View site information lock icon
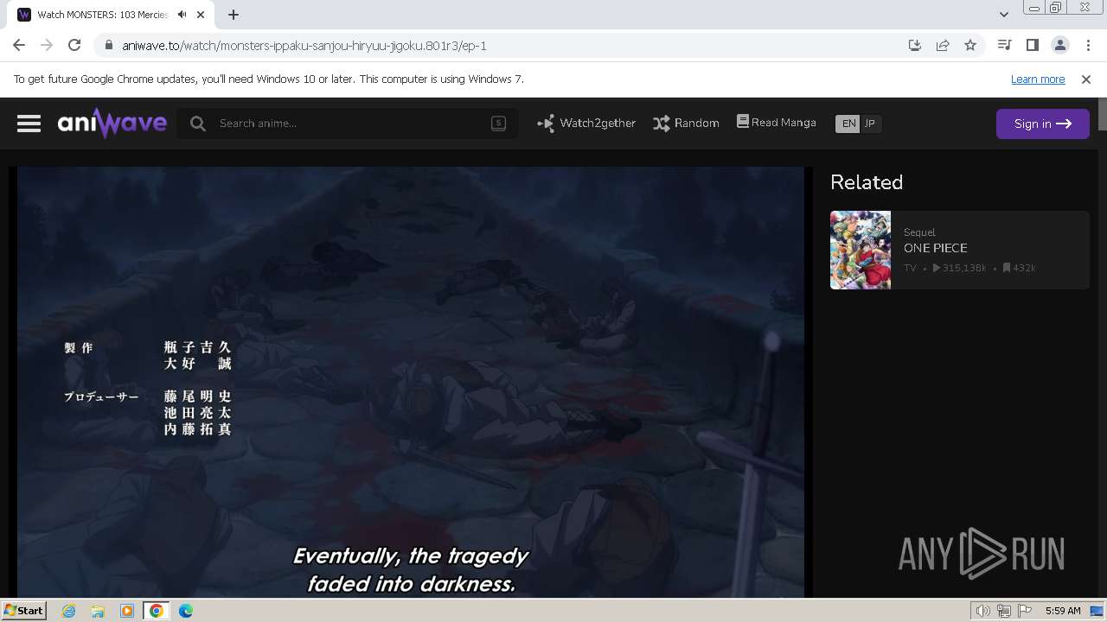Viewport: 1107px width, 622px height. click(108, 46)
